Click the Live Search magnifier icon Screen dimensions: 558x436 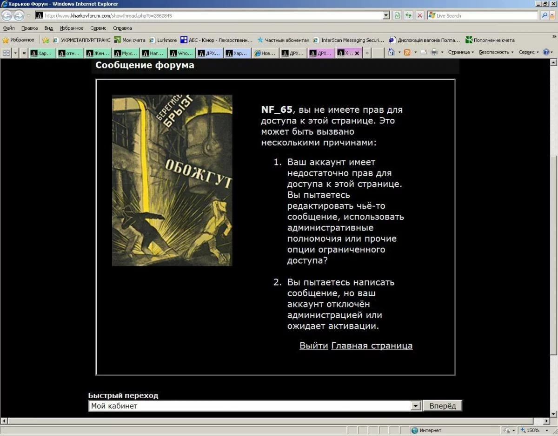tap(545, 15)
